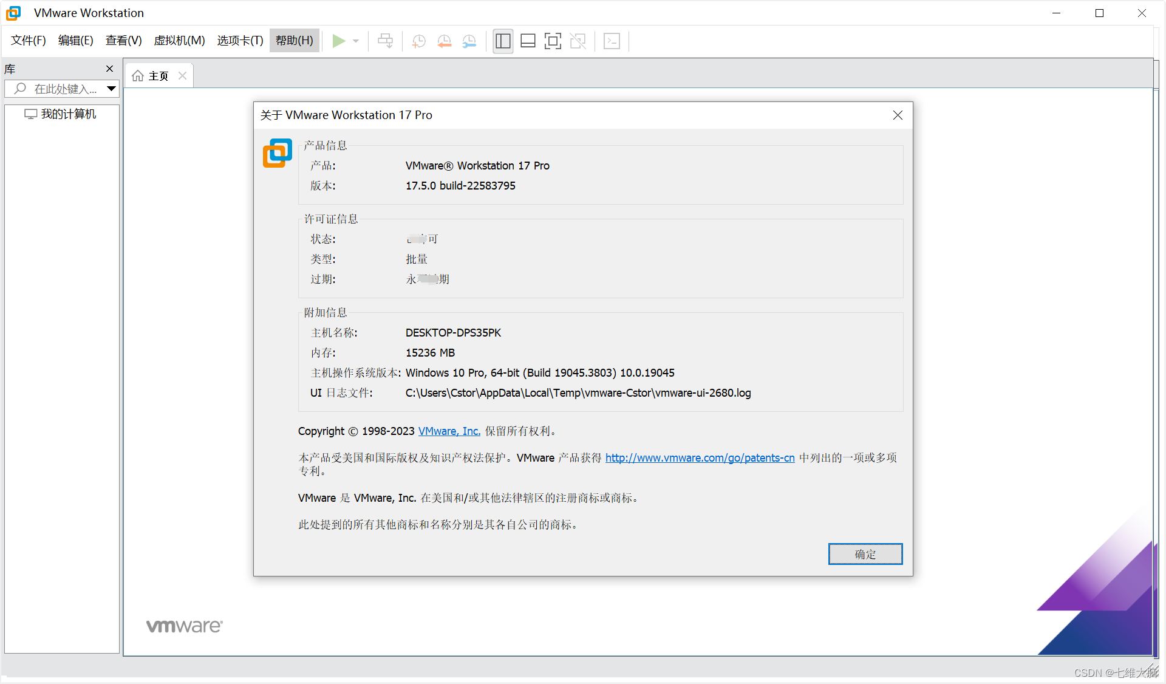1166x684 pixels.
Task: Enter full screen mode icon
Action: [553, 41]
